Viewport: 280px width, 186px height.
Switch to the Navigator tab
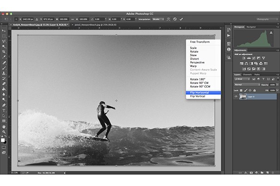click(251, 27)
